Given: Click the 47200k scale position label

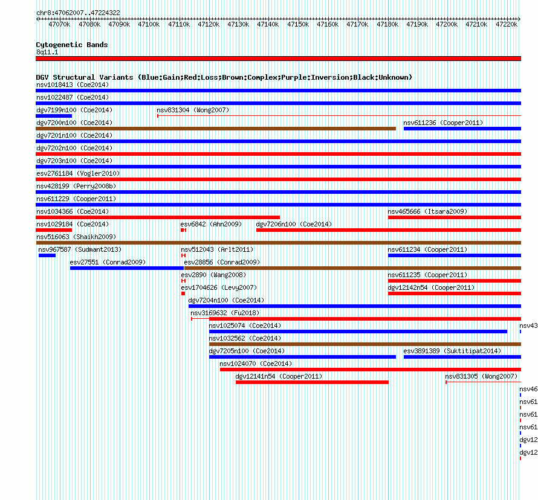Looking at the screenshot, I should point(447,24).
